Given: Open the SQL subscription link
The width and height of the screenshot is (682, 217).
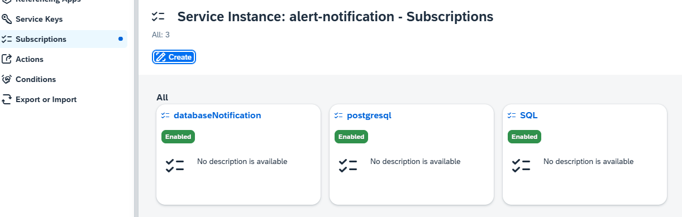Looking at the screenshot, I should (529, 115).
